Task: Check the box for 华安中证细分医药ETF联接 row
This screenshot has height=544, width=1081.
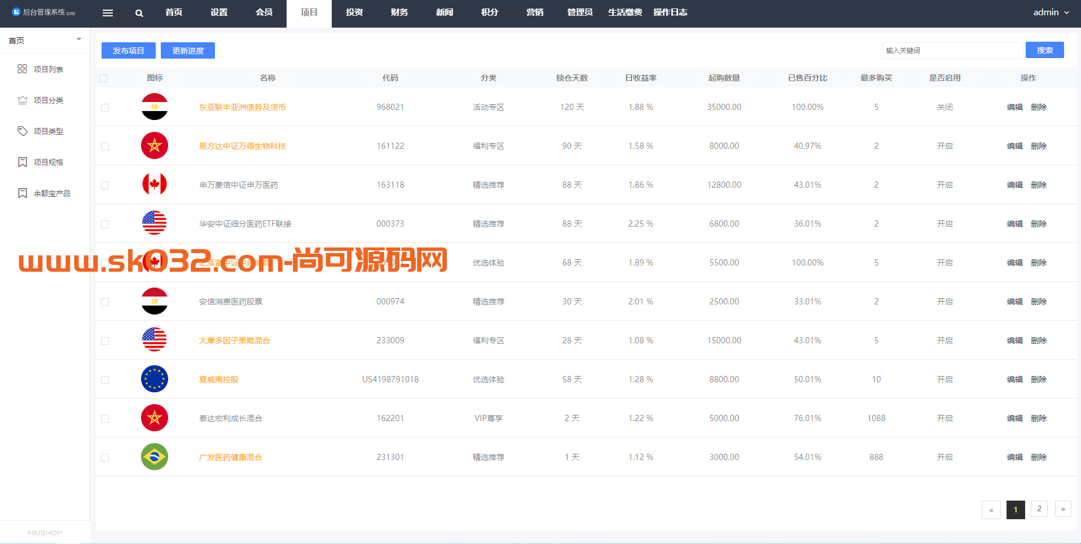Action: click(x=105, y=224)
